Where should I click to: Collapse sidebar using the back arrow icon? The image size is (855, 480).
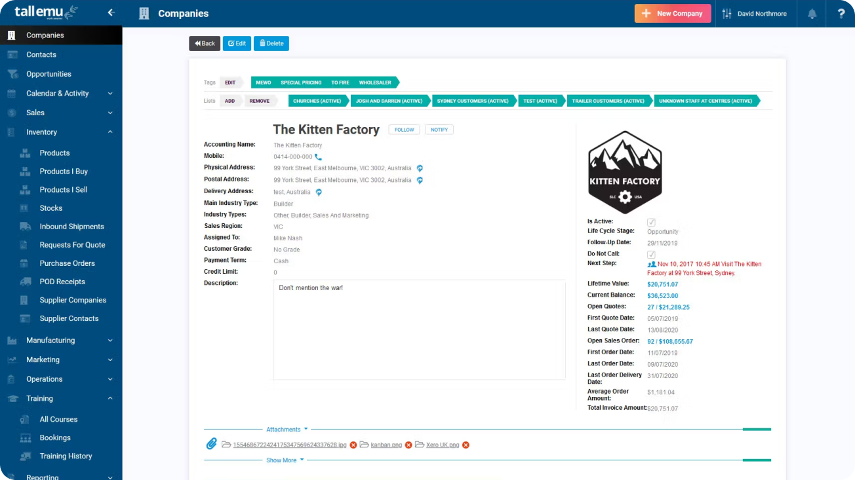click(111, 12)
